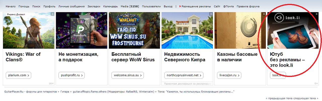Click the Яндекс.Директ label
322x101 pixels.
[x=16, y=14]
